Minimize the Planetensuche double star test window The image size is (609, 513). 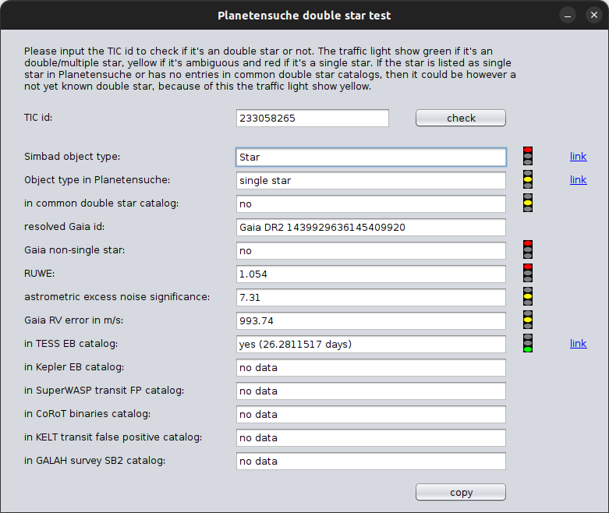click(x=568, y=16)
